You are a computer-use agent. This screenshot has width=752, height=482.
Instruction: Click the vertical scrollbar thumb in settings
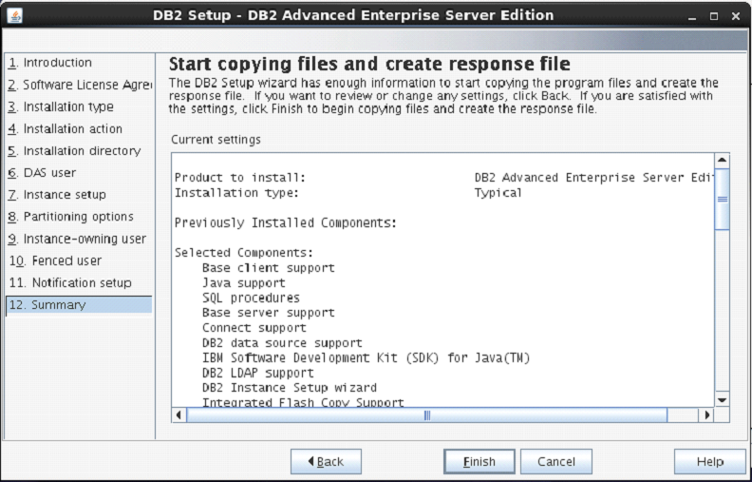pyautogui.click(x=722, y=200)
